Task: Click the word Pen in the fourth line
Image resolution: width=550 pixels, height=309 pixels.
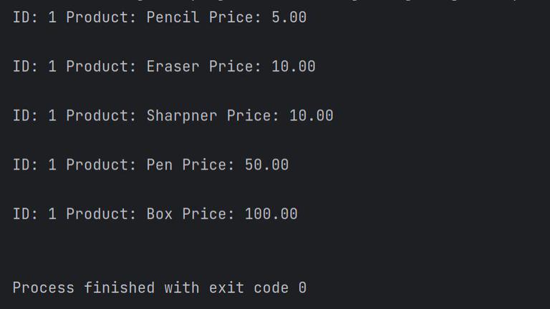Action: click(160, 165)
